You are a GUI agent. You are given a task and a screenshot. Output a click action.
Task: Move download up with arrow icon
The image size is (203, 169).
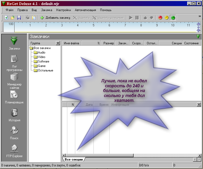[145, 18]
